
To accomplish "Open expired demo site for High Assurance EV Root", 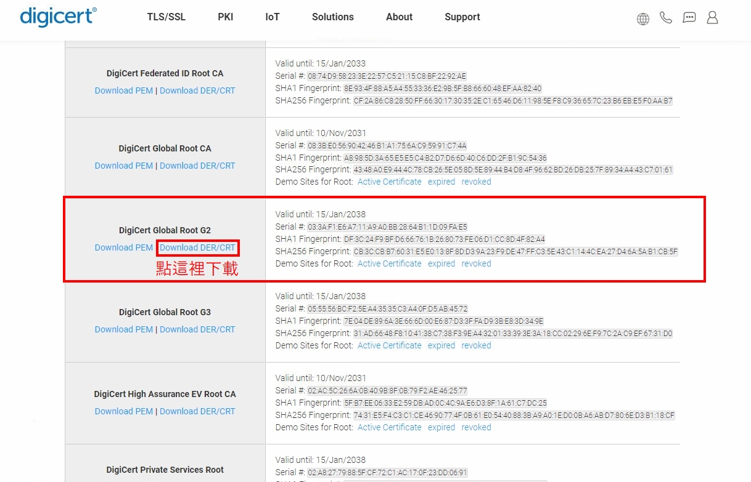I will [x=441, y=427].
